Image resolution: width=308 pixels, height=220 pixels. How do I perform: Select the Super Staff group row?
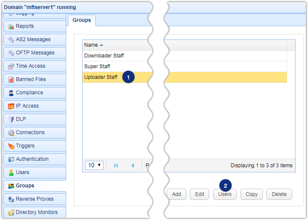tap(185, 66)
